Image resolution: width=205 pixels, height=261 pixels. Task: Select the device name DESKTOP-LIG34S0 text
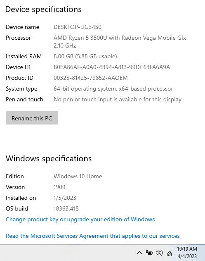tap(78, 27)
